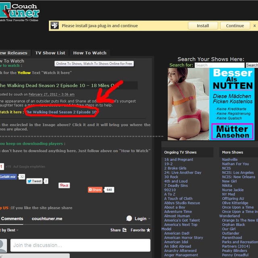
Task: Open Abbys Studio Rescue link
Action: click(182, 203)
